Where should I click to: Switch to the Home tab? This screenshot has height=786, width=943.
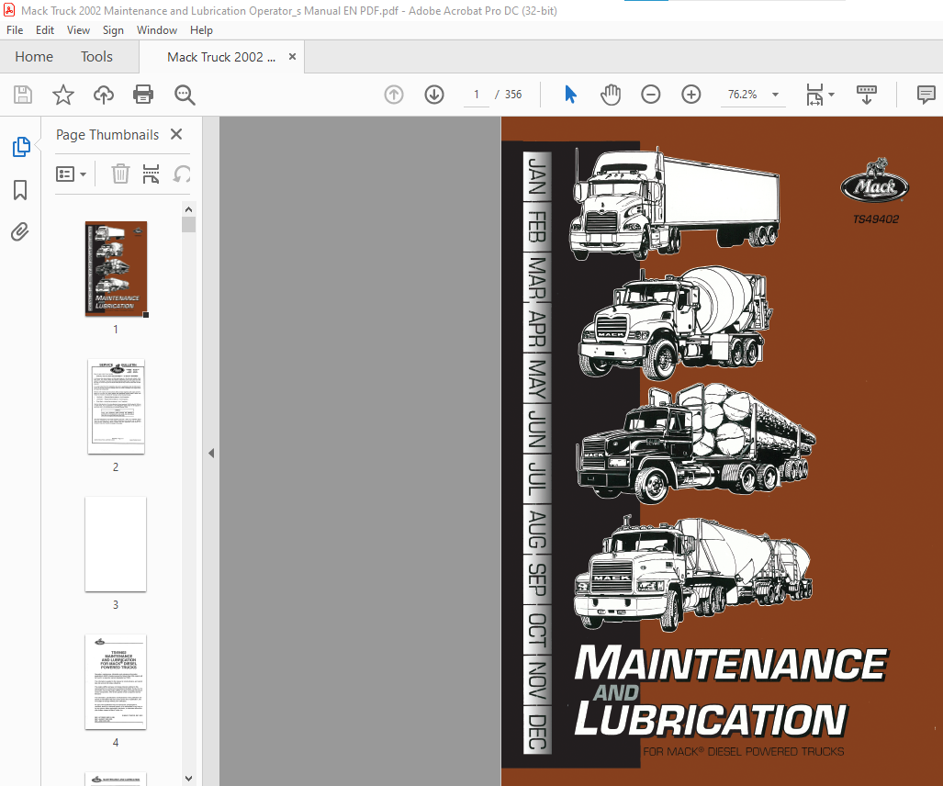click(x=34, y=57)
